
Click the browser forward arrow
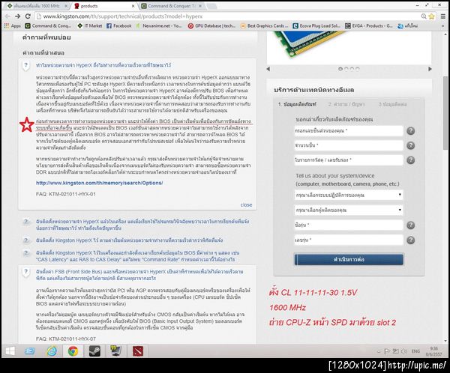(18, 16)
